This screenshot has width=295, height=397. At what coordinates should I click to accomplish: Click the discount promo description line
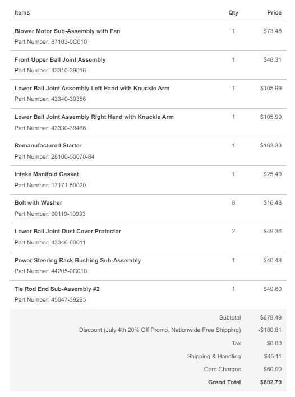click(x=160, y=330)
